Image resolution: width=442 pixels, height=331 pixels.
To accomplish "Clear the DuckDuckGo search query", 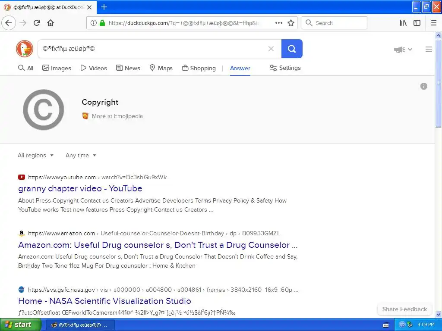I will [x=271, y=49].
